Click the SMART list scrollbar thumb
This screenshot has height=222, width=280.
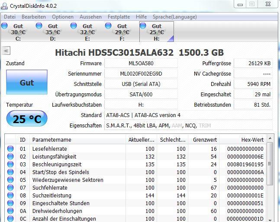click(x=270, y=164)
